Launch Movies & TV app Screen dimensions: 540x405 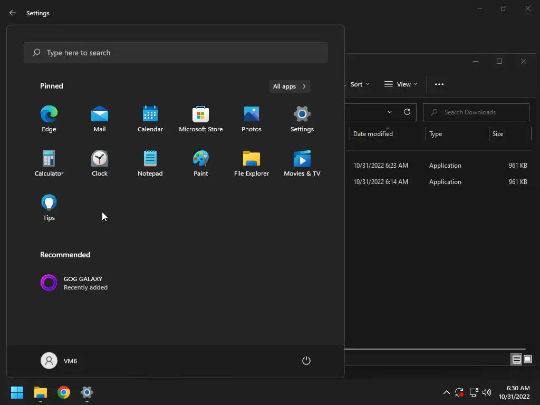point(302,163)
